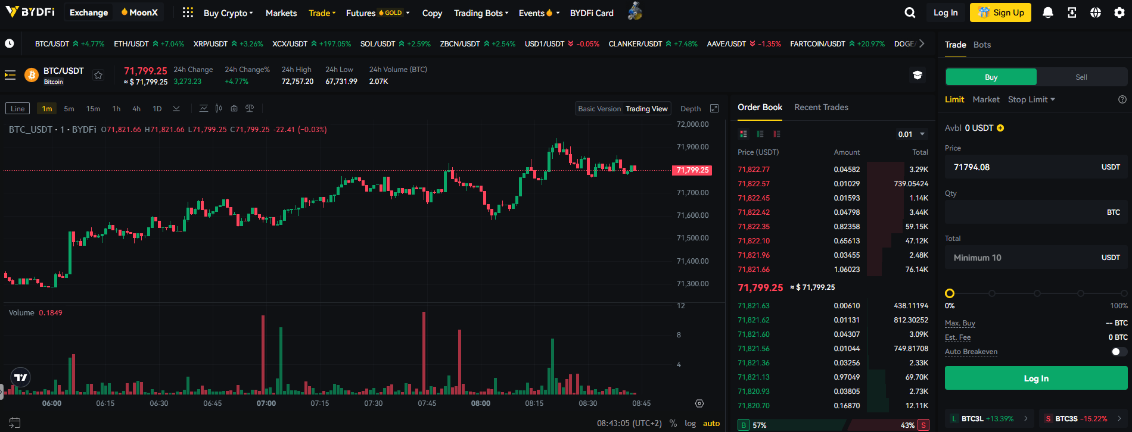Expand the chart to fullscreen
This screenshot has width=1132, height=432.
pyautogui.click(x=714, y=108)
